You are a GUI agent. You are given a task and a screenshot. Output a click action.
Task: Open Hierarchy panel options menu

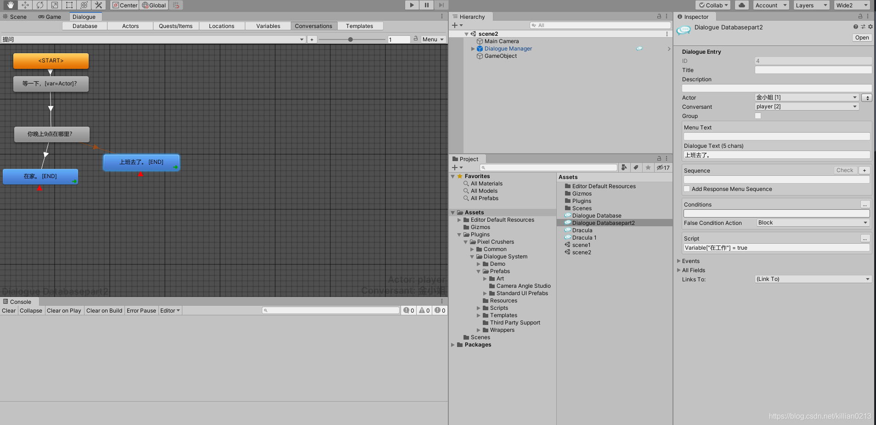(667, 16)
